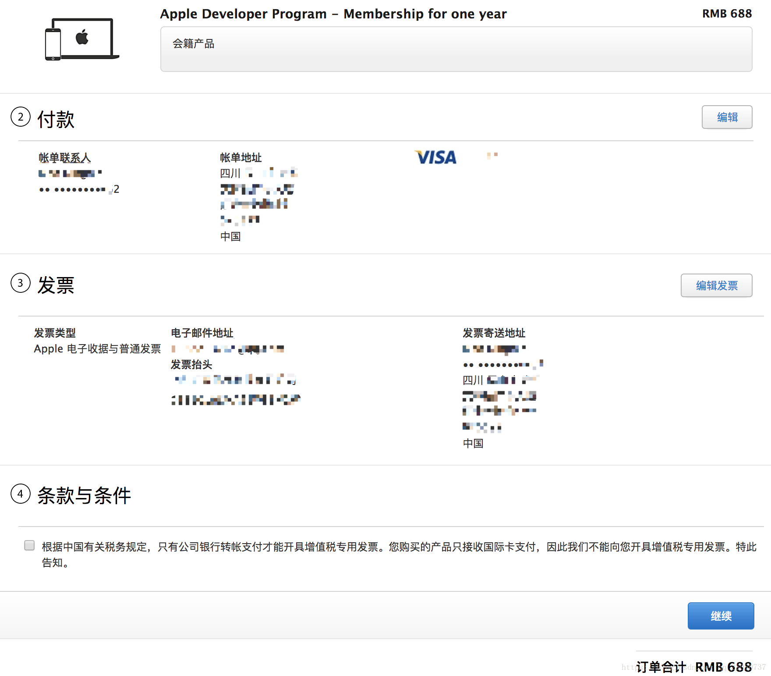
Task: Click the Apple devices product image
Action: 82,39
